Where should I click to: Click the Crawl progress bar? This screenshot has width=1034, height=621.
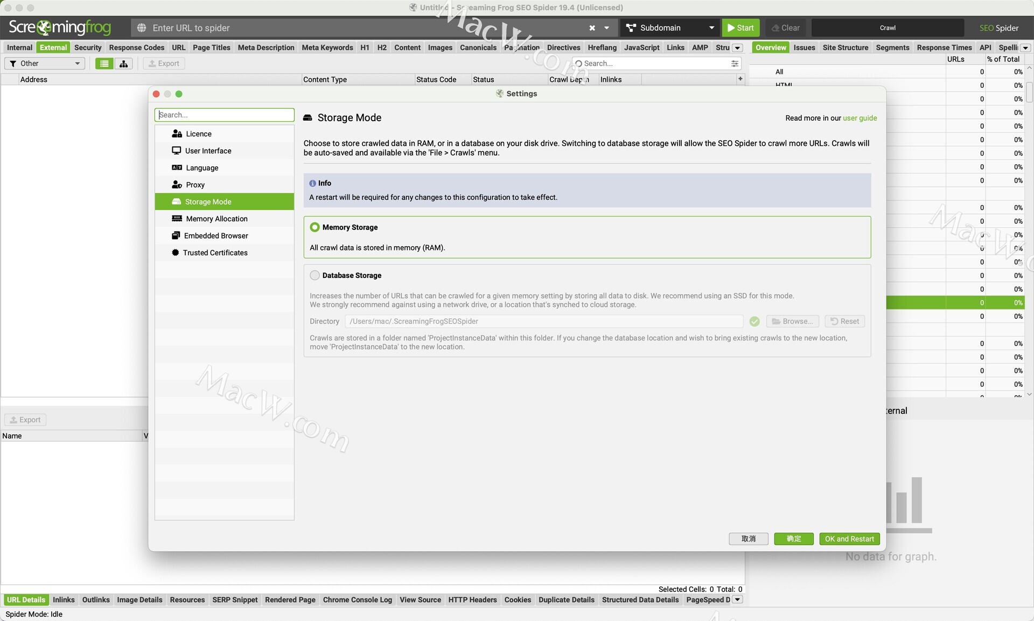(x=888, y=28)
